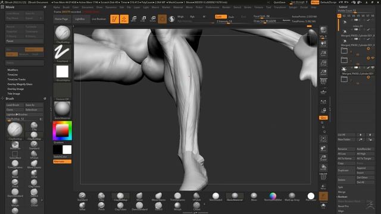381x214 pixels.
Task: Click the Zoom3D icon on right shelf
Action: [x=323, y=158]
